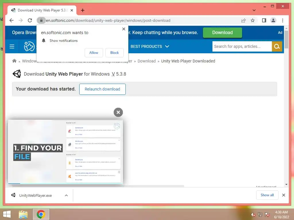Open the Windows Start menu
Image resolution: width=294 pixels, height=220 pixels.
[7, 214]
